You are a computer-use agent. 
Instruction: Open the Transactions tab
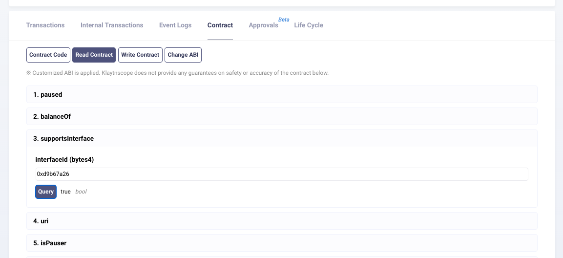coord(45,25)
